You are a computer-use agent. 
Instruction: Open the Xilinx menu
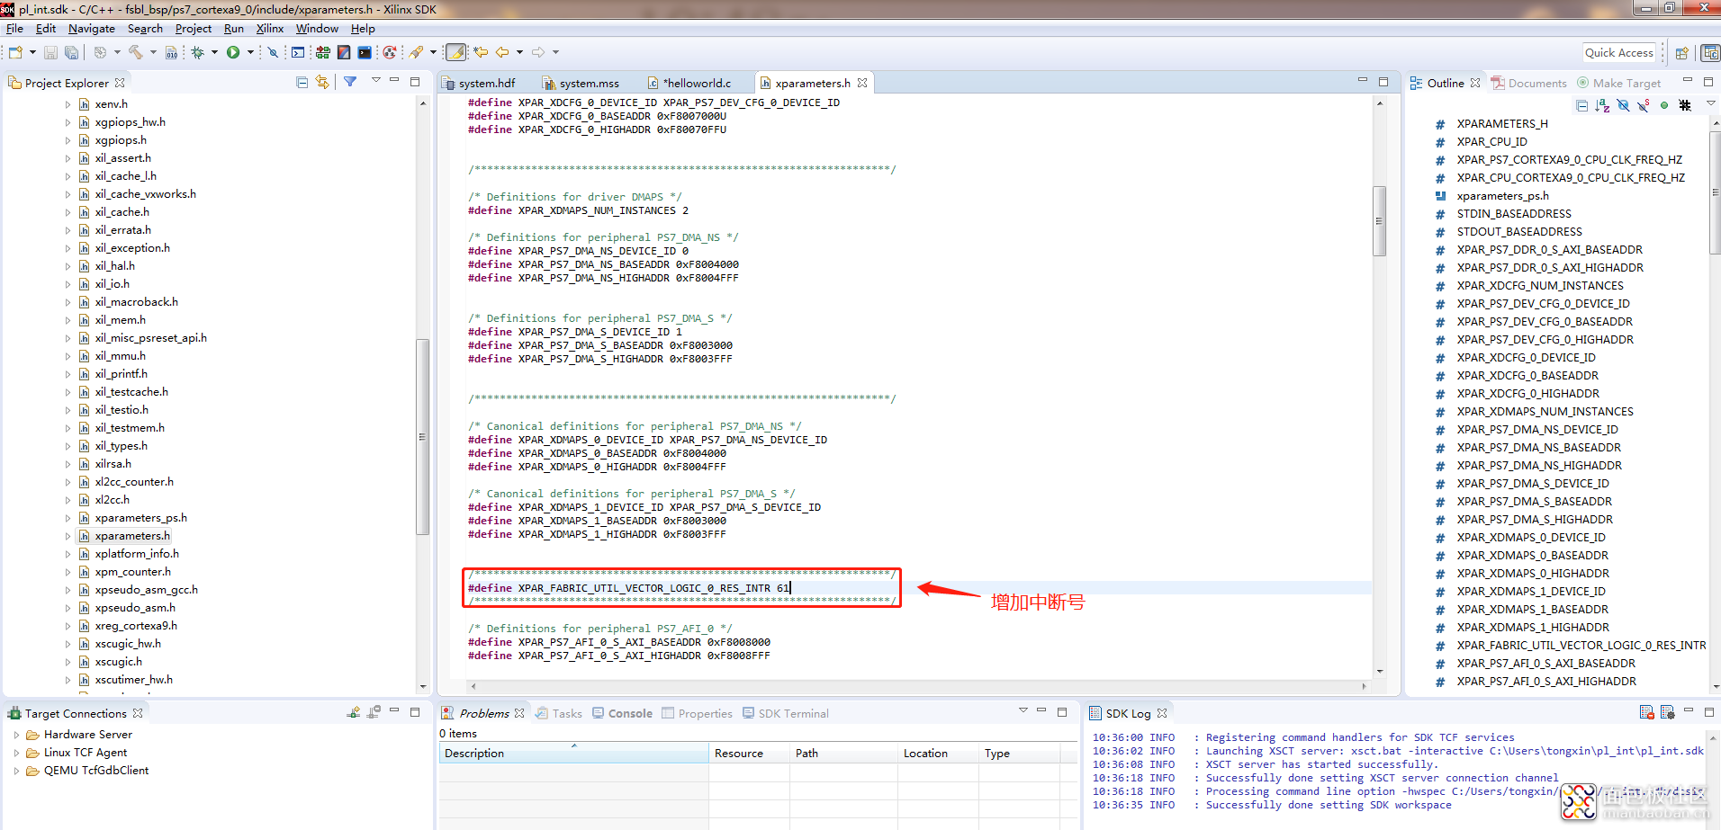pyautogui.click(x=269, y=29)
